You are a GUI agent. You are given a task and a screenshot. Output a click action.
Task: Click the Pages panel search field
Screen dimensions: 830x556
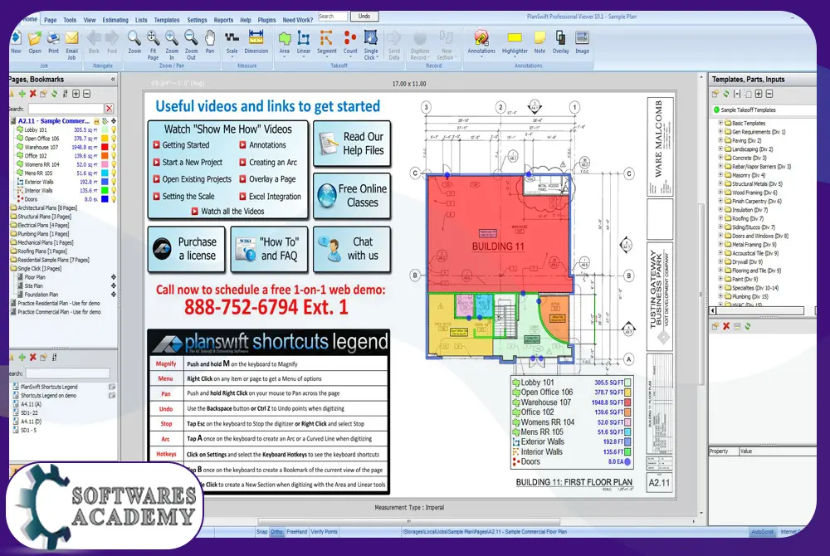(65, 109)
